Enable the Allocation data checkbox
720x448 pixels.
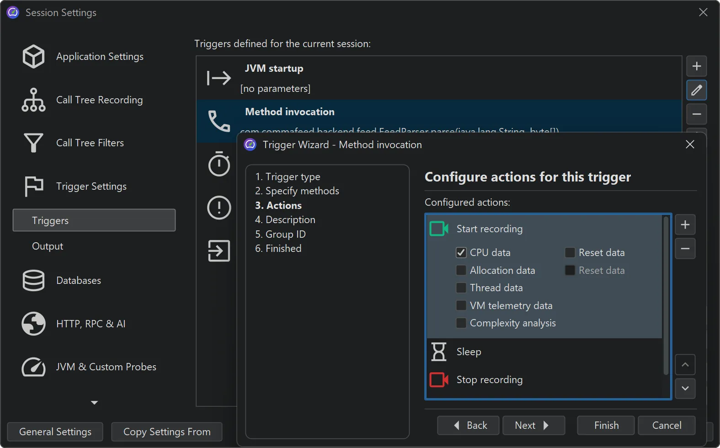tap(461, 270)
